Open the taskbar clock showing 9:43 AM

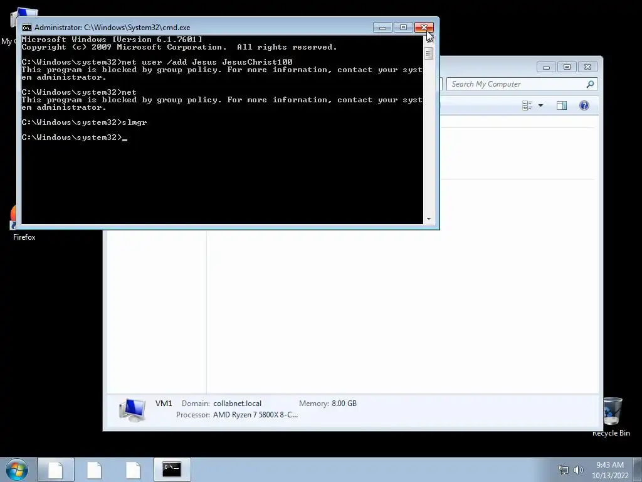tap(610, 470)
